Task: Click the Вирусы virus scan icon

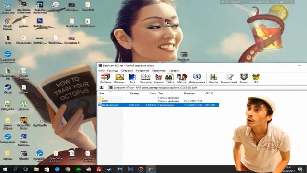Action: (x=213, y=78)
